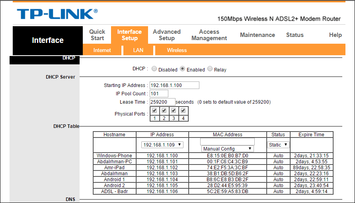355x203 pixels.
Task: Open the 192.168.1.109 IP address dropdown
Action: point(162,145)
